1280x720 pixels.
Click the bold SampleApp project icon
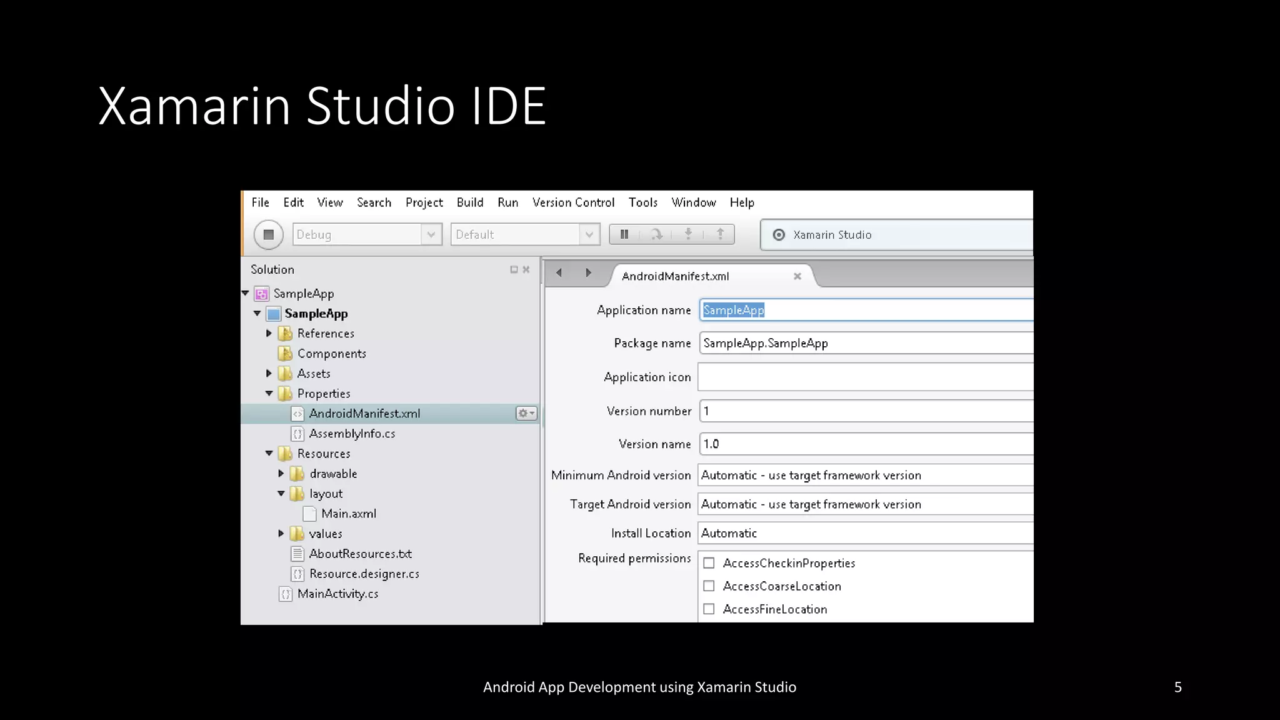coord(274,314)
